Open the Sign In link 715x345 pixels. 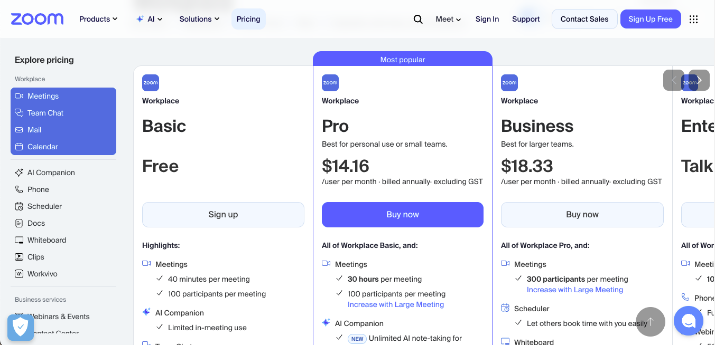pos(487,19)
